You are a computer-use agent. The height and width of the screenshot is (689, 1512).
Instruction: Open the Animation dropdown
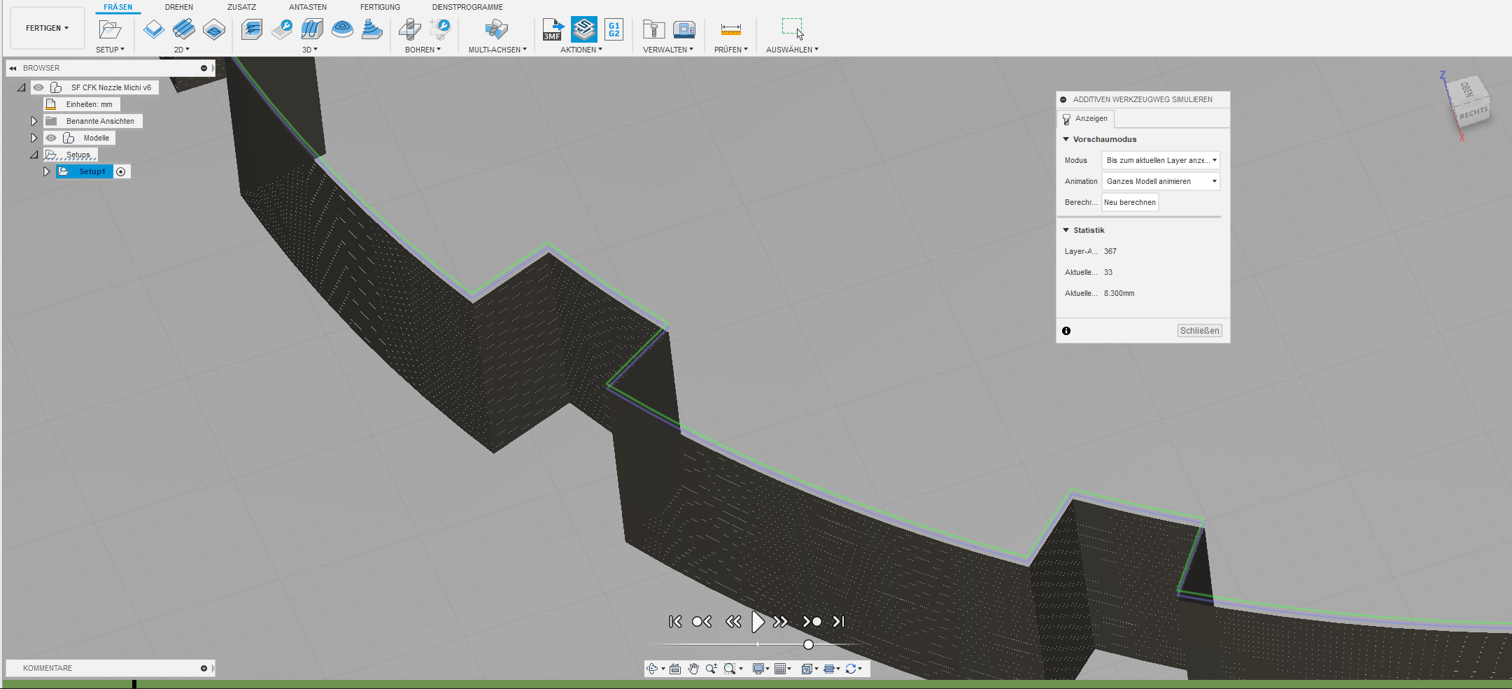pyautogui.click(x=1160, y=181)
